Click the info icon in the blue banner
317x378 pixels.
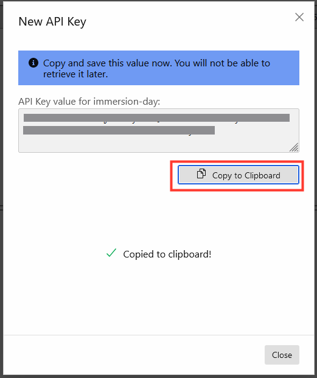[33, 63]
